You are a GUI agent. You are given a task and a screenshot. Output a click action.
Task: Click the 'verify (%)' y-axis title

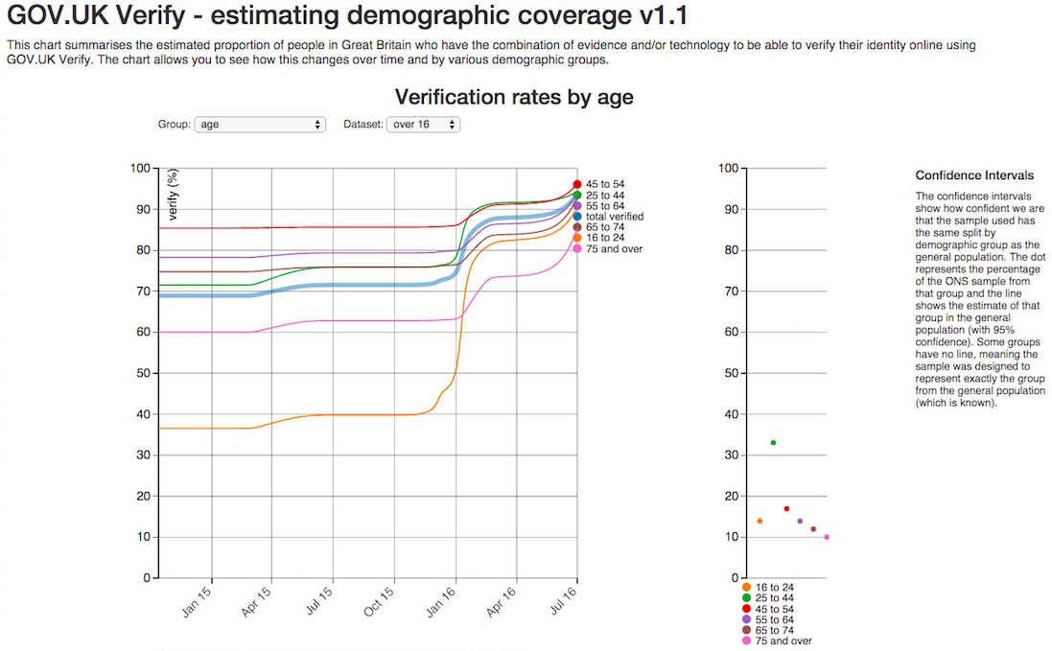[173, 195]
